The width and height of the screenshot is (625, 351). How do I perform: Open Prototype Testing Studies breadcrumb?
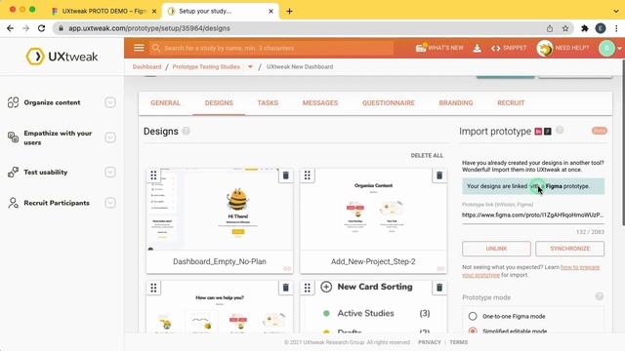pos(206,67)
